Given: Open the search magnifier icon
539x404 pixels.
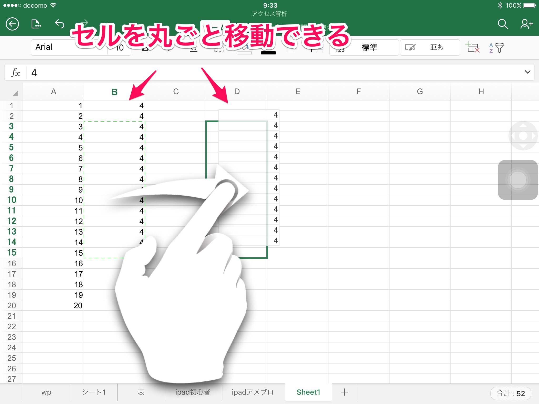Looking at the screenshot, I should pyautogui.click(x=502, y=24).
